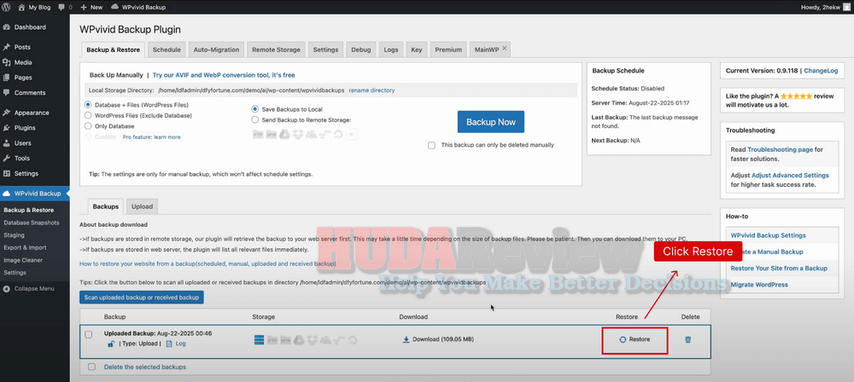Click the trash icon to delete the backup
The width and height of the screenshot is (854, 382).
688,339
